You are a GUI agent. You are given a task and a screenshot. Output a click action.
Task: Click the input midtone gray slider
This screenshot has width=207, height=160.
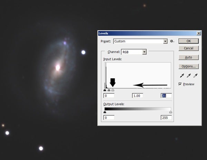tap(109, 90)
